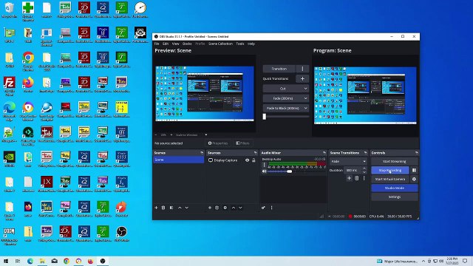The image size is (473, 266).
Task: Open Cut quick transition dropdown
Action: (x=286, y=89)
